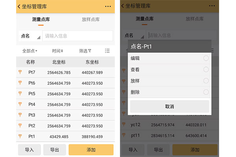Open three-dot more menu in left header
The image size is (236, 157).
tap(108, 7)
